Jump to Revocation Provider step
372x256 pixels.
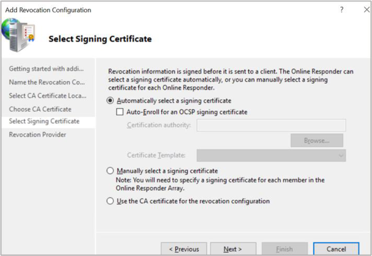point(37,135)
